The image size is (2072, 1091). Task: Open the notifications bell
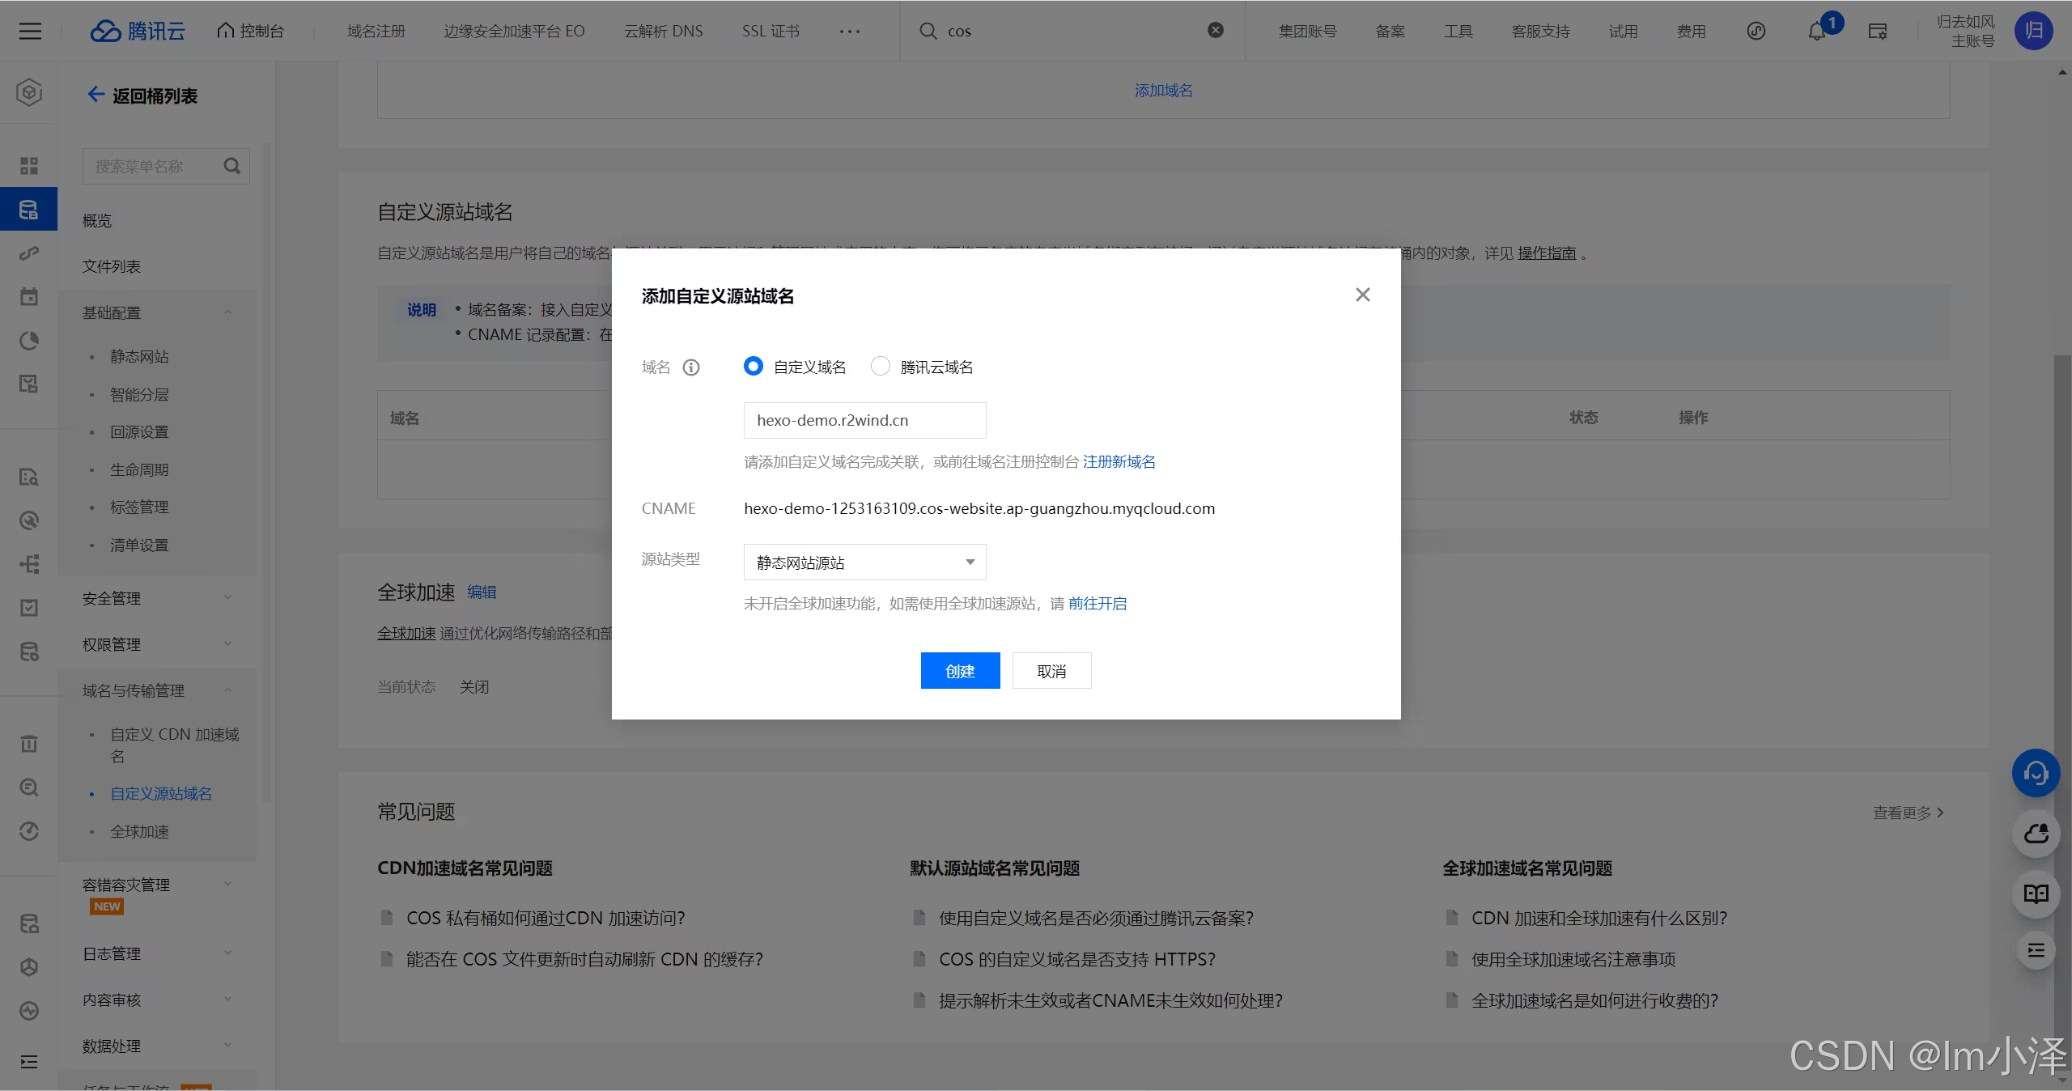pyautogui.click(x=1817, y=32)
